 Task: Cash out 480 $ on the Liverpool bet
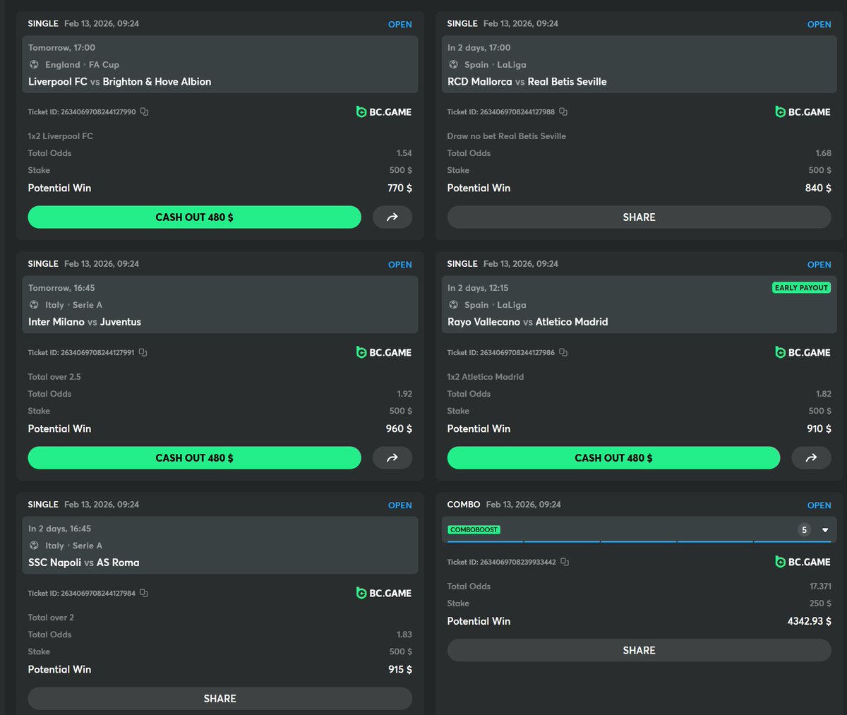pyautogui.click(x=194, y=217)
